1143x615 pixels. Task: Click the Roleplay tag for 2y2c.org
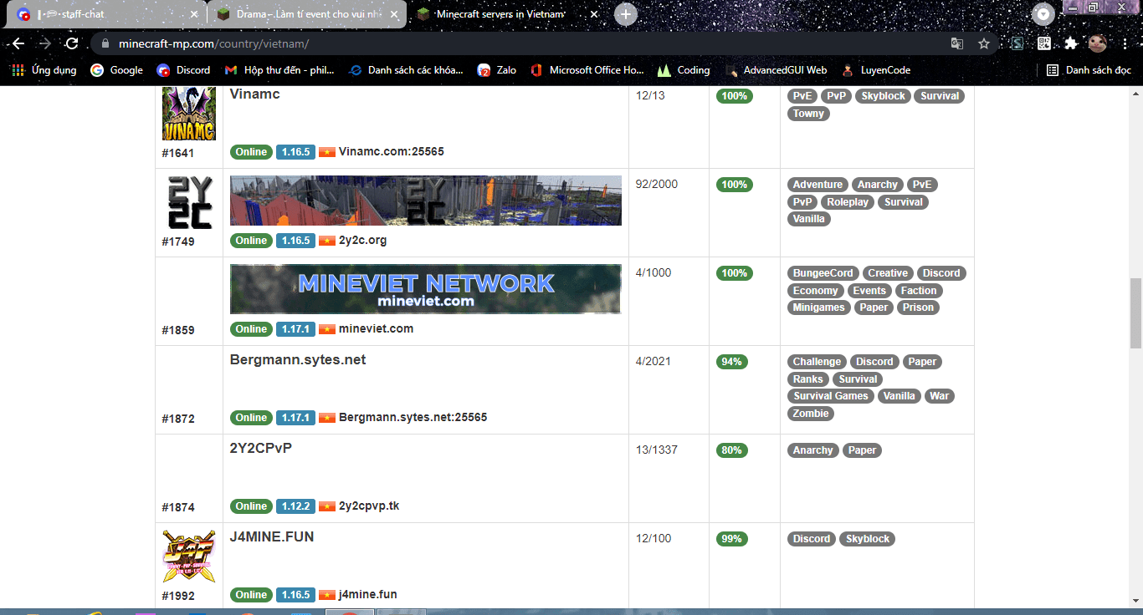coord(848,202)
